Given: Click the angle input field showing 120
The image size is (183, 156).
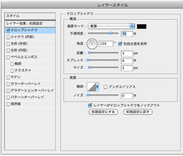Looking at the screenshot, I should point(106,44).
